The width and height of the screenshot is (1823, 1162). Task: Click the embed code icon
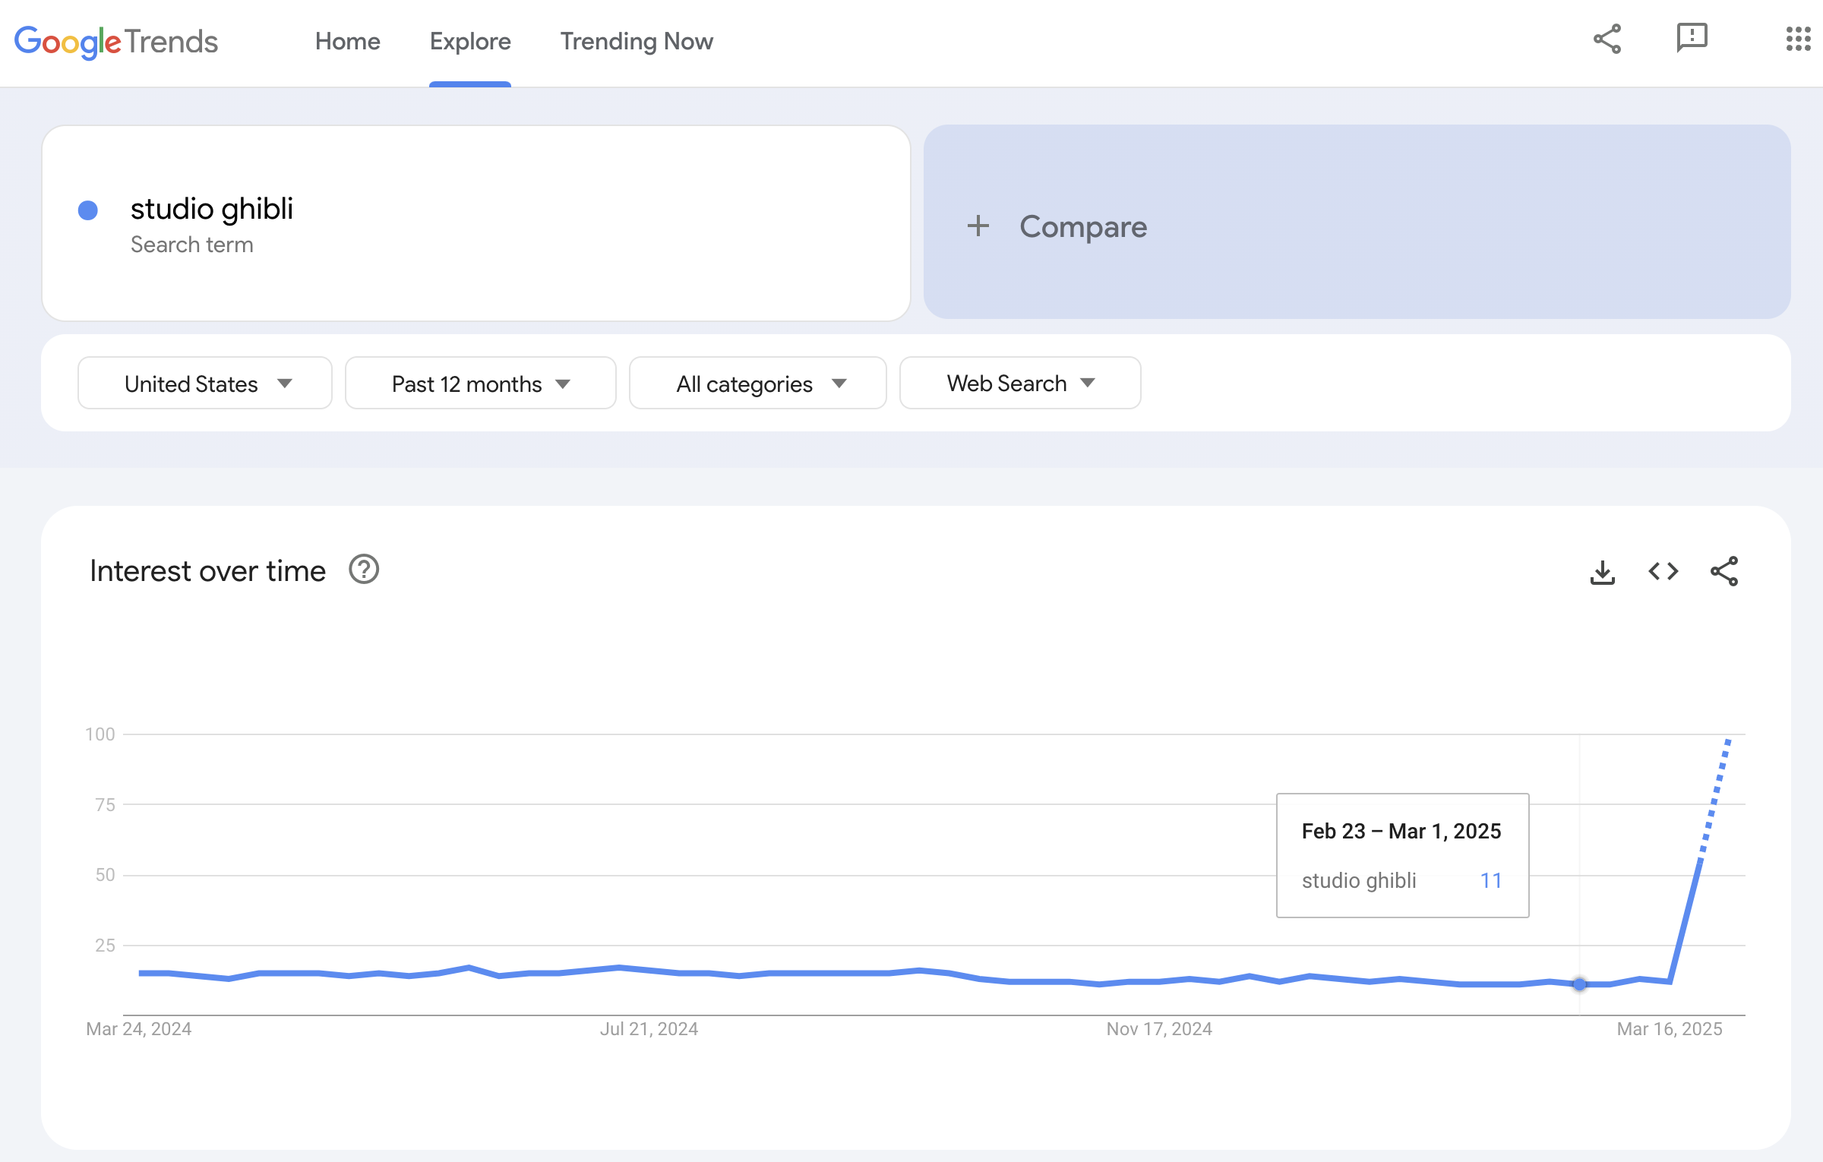pos(1663,571)
